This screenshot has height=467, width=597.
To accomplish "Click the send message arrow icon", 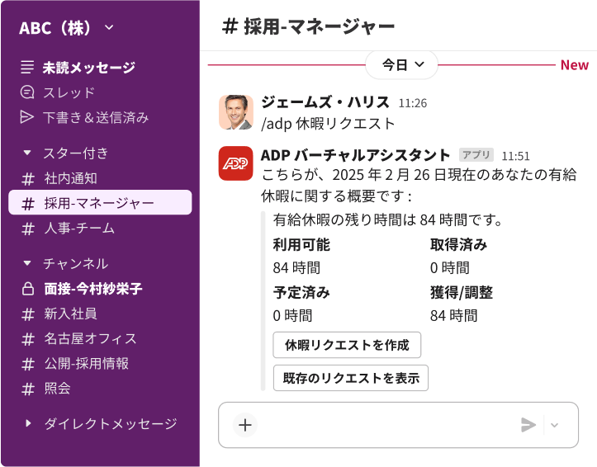I will [528, 425].
